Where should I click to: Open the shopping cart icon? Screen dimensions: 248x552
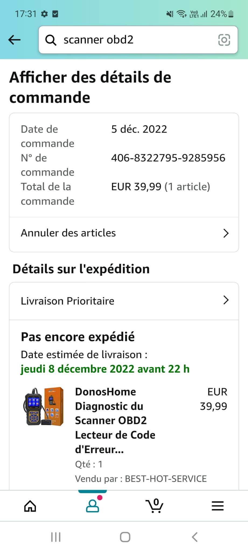(155, 506)
